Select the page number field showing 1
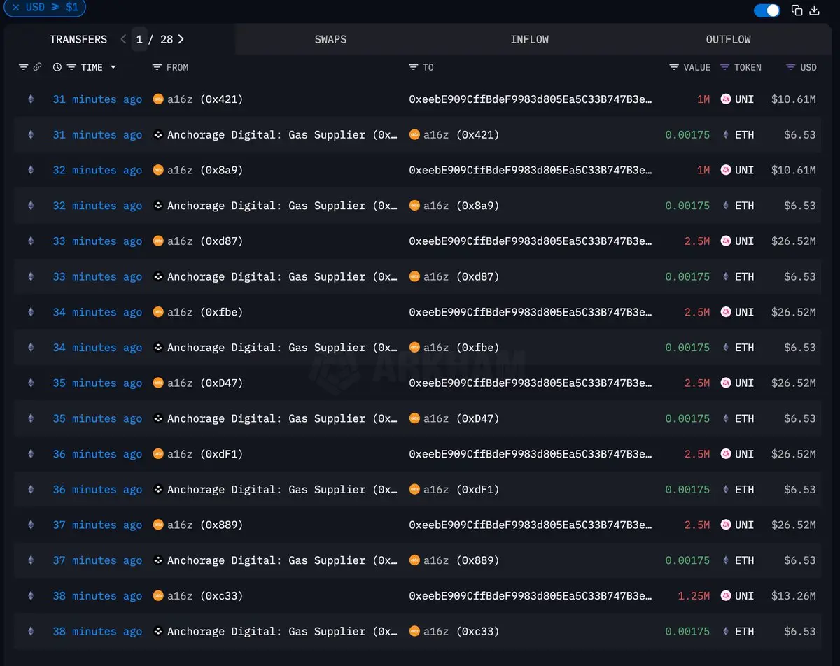Viewport: 840px width, 666px height. [139, 39]
